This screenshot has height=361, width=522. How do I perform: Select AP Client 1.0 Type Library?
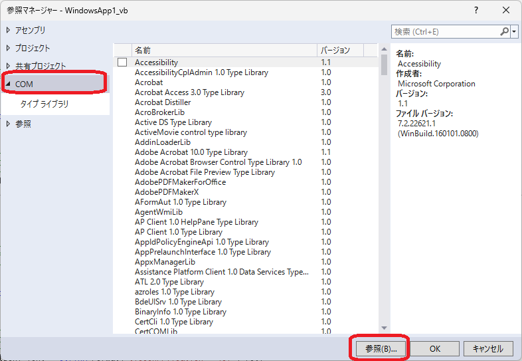[179, 232]
